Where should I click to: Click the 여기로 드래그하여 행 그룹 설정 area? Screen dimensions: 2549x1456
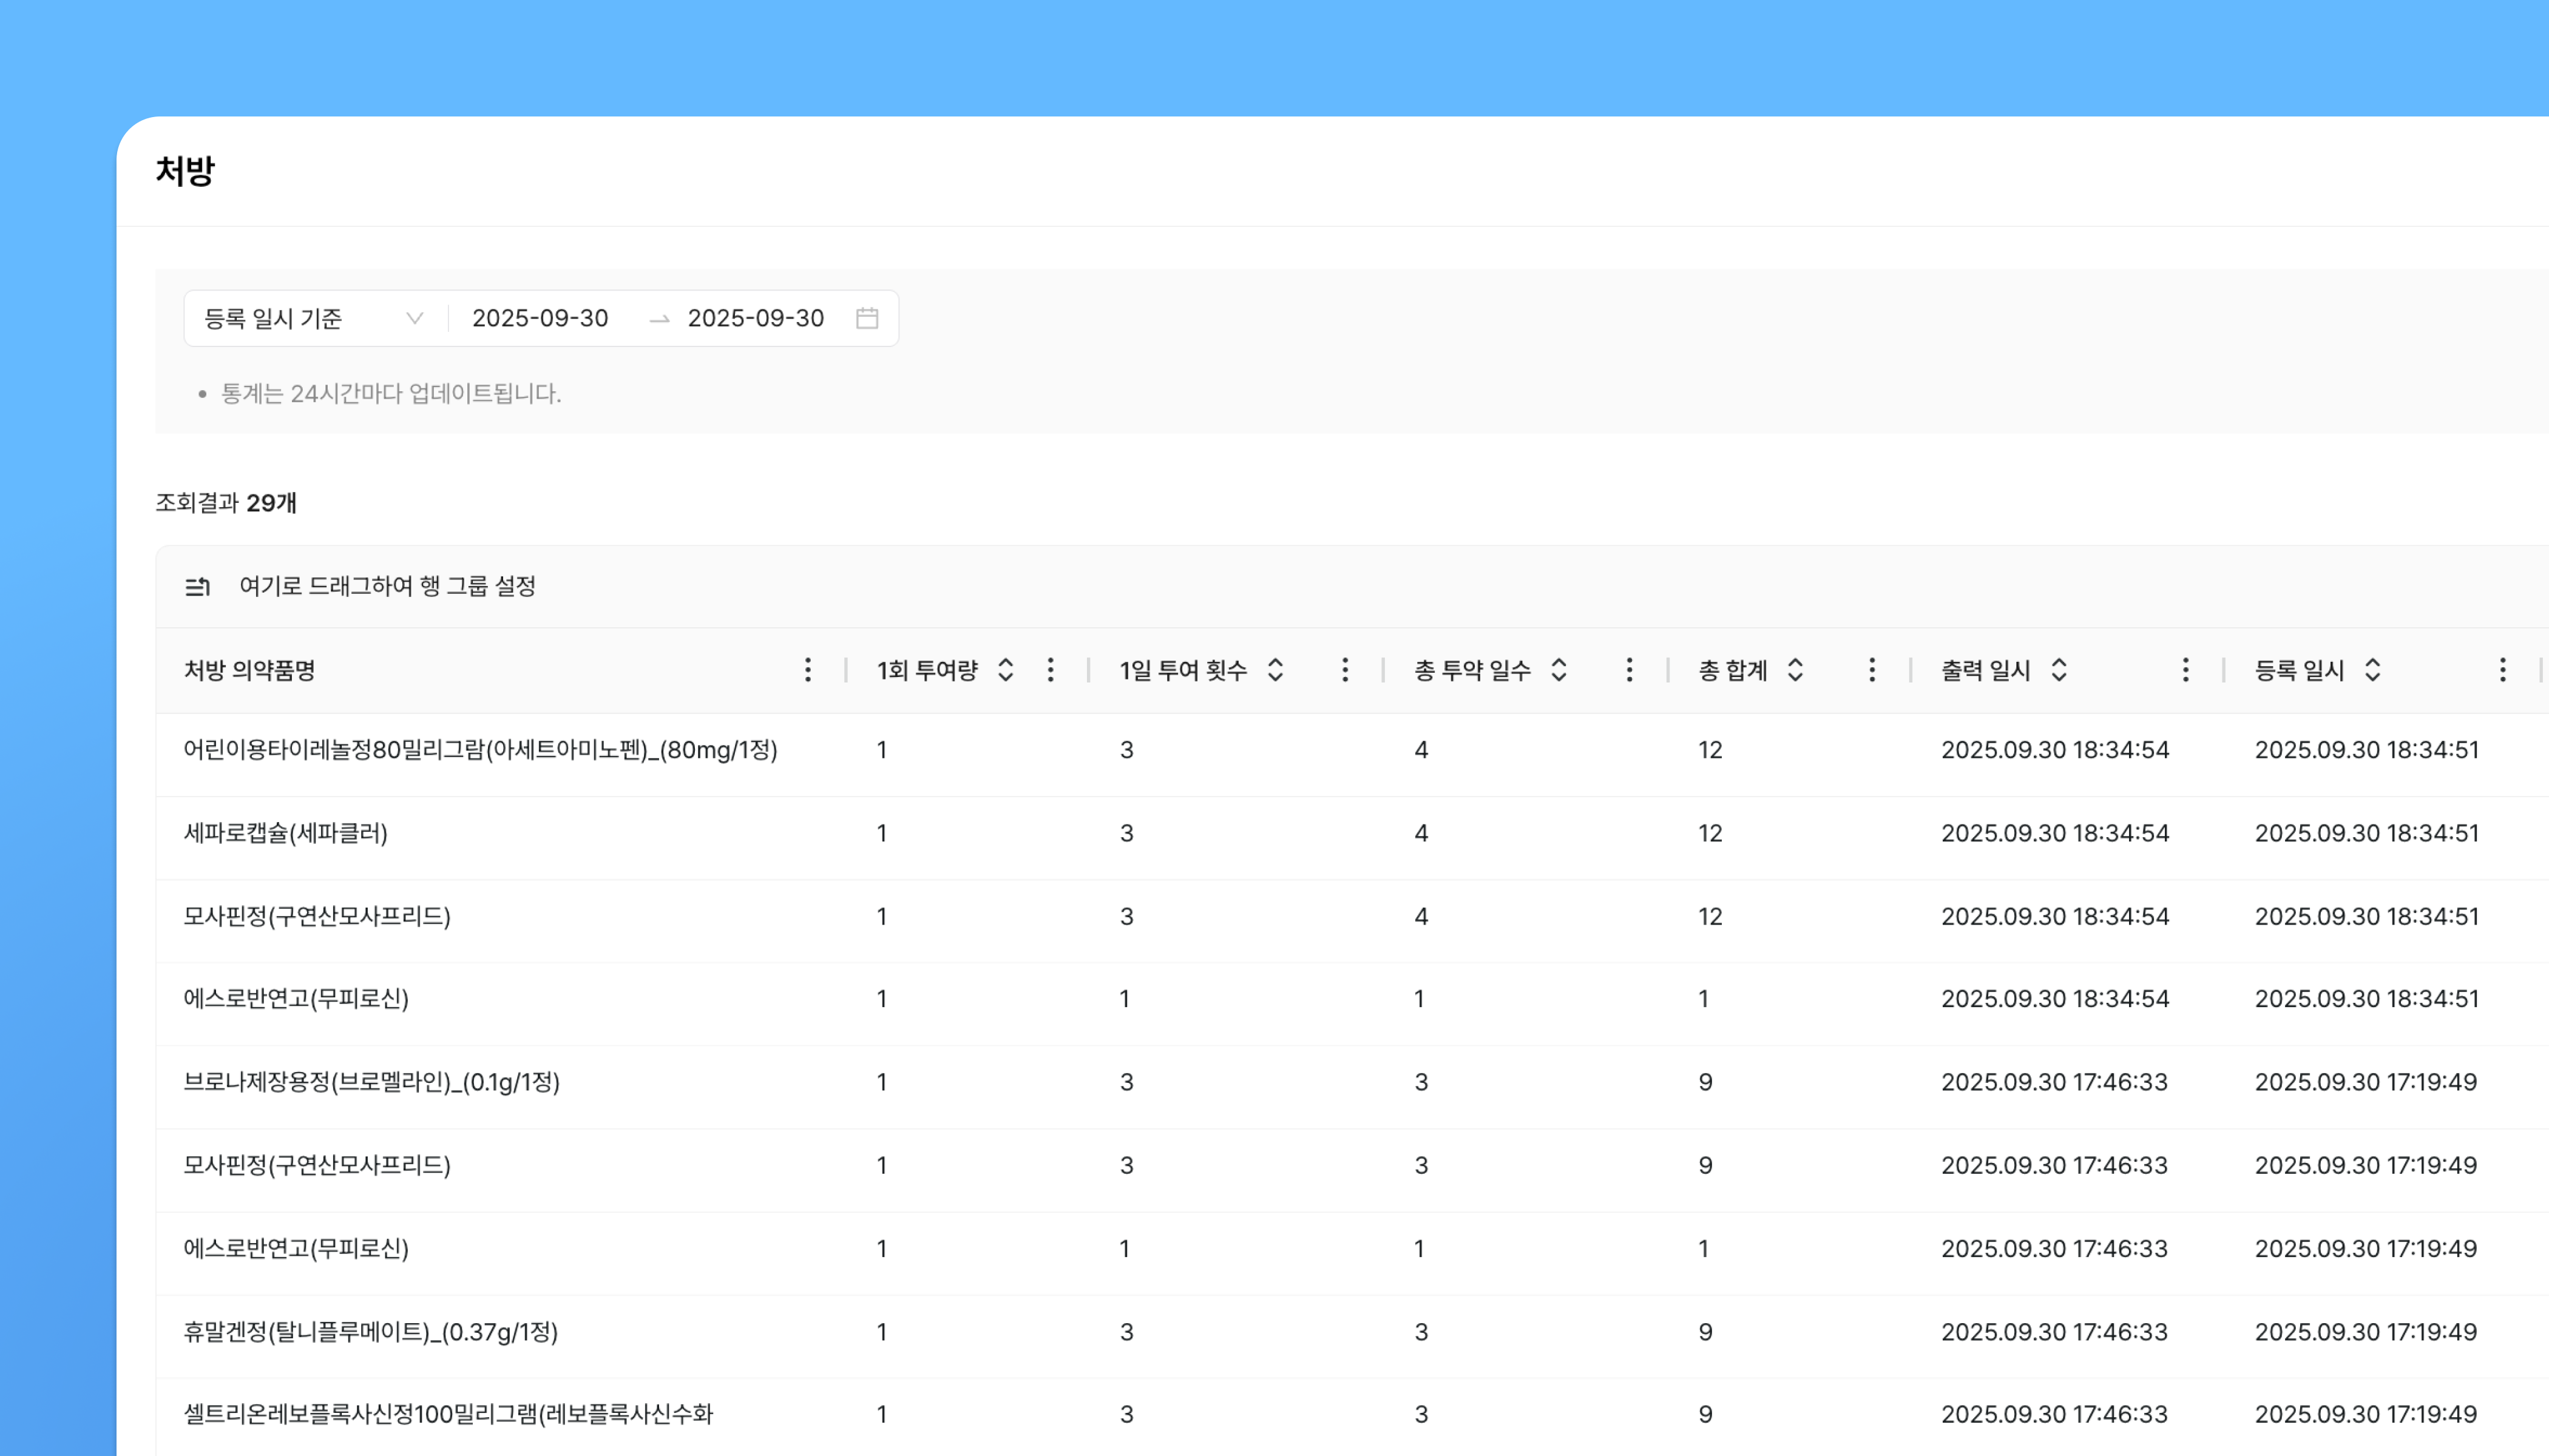[x=387, y=586]
